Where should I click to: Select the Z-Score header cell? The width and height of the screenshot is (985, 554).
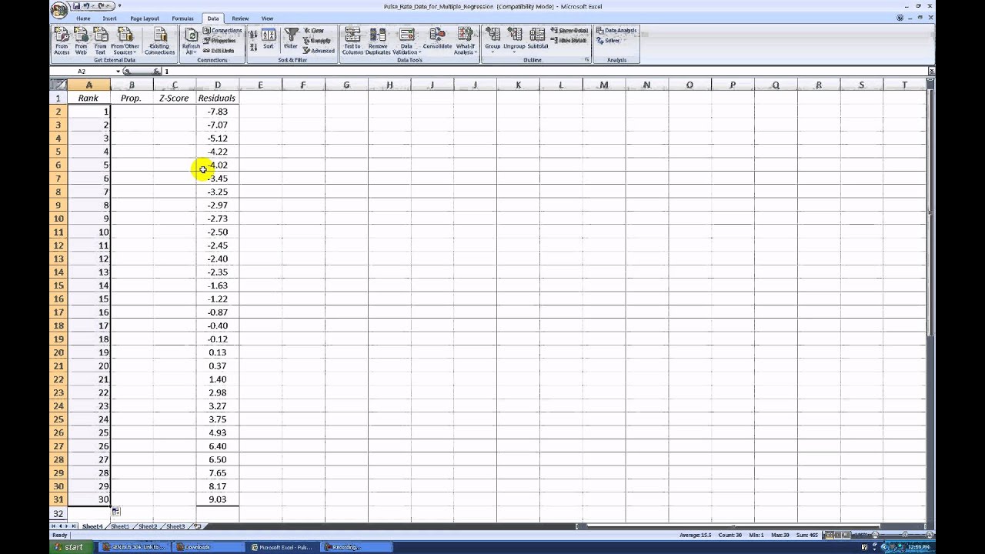click(x=175, y=98)
